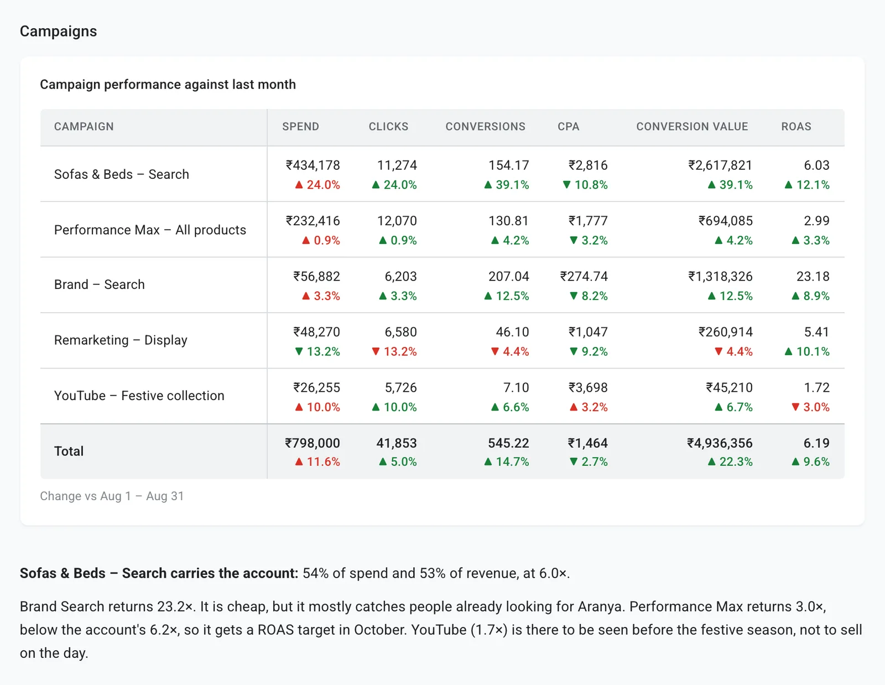885x685 pixels.
Task: Click the CLICKS column header
Action: (x=388, y=127)
